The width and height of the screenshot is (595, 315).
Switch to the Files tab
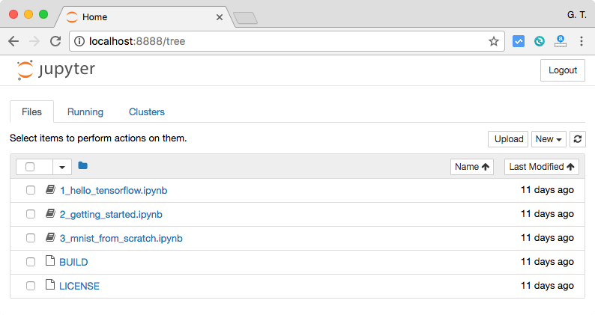click(x=32, y=111)
